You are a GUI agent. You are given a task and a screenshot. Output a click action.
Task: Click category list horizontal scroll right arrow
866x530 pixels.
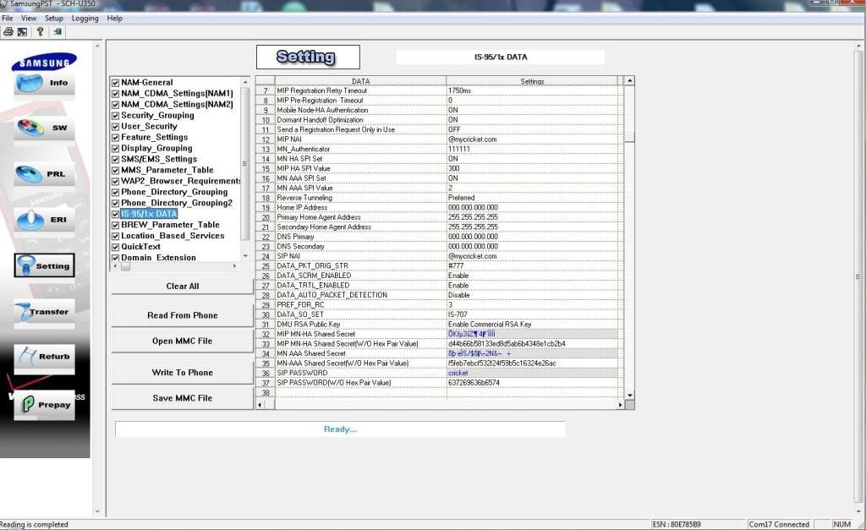(235, 266)
